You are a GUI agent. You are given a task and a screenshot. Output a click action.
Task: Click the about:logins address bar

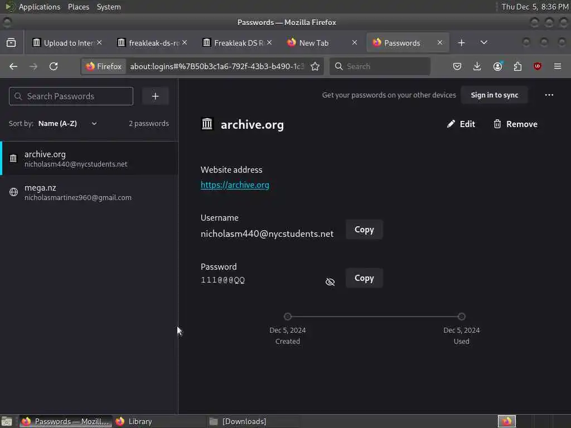point(217,66)
